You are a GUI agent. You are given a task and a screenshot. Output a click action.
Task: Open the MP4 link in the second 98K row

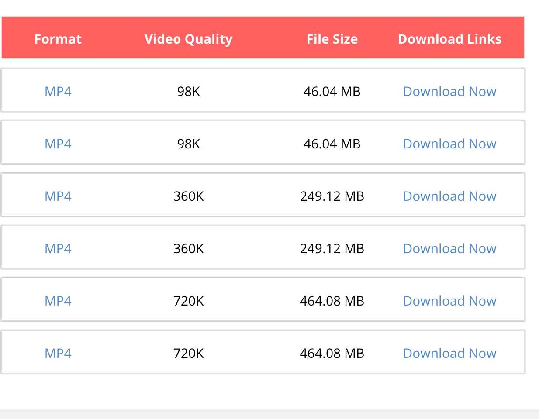click(x=58, y=144)
